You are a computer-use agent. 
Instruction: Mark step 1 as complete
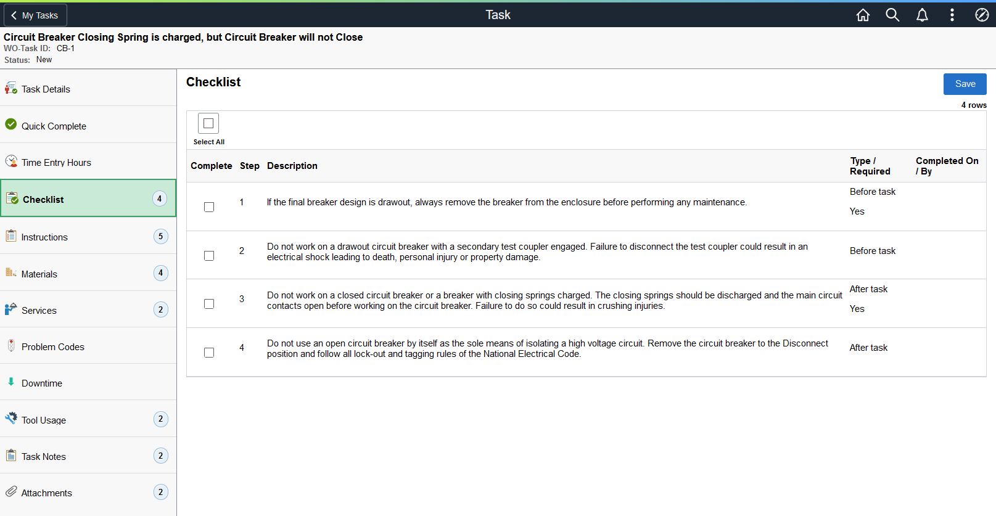[209, 207]
